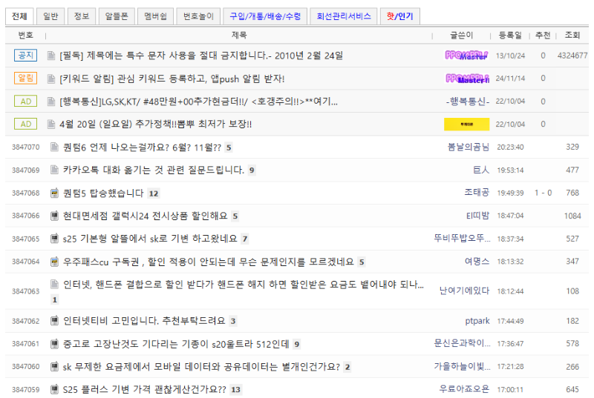Click comment count 12 on 퀀텀5 post
Screen dimensions: 594x398
click(x=154, y=193)
